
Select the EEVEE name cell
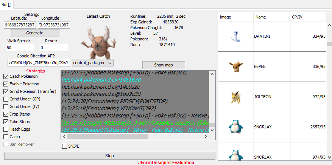click(272, 66)
